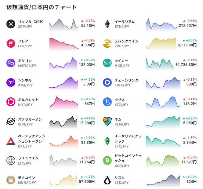203x189 pixels.
Task: Select the ネム name link
Action: [118, 119]
